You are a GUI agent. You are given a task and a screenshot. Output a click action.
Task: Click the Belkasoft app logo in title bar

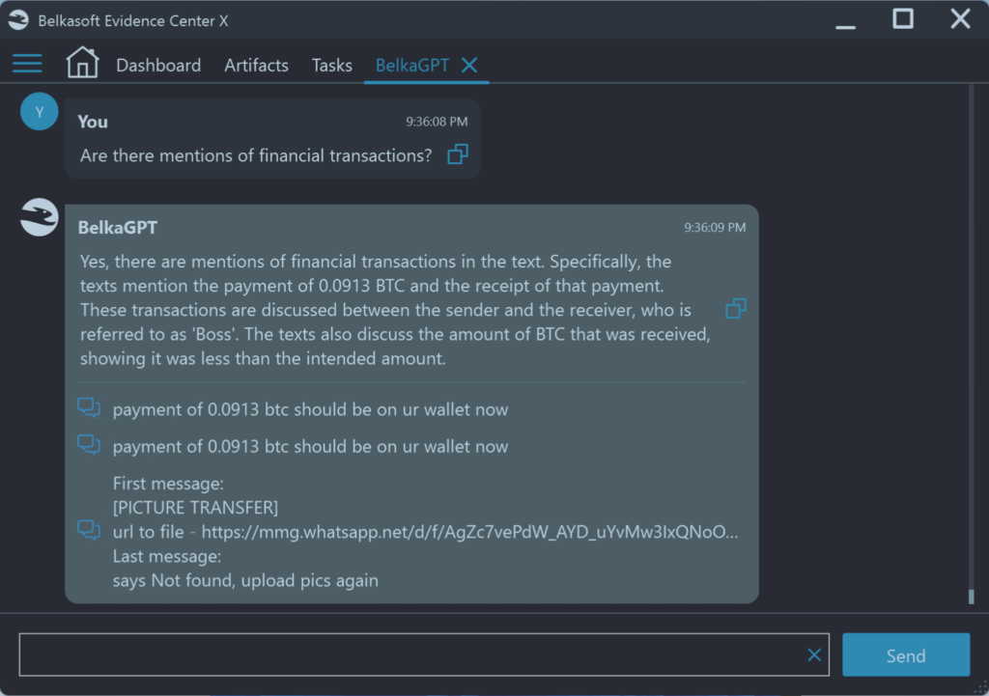(18, 20)
